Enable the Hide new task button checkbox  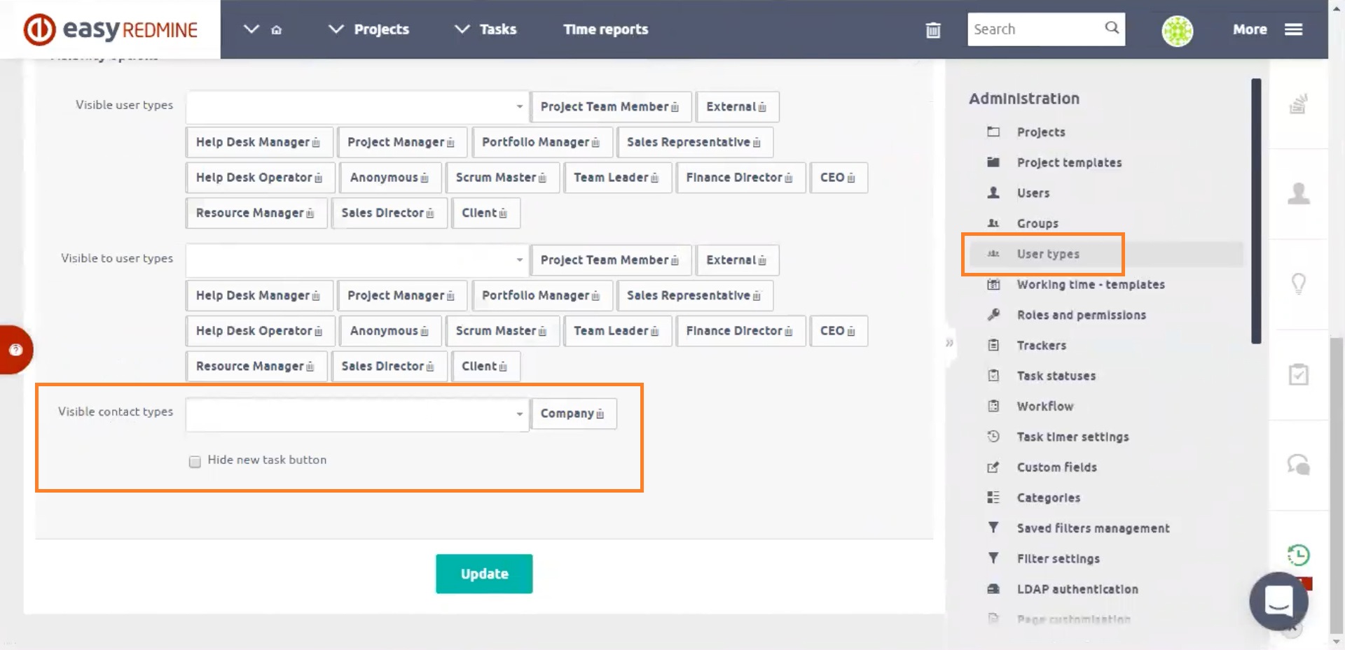(x=195, y=461)
